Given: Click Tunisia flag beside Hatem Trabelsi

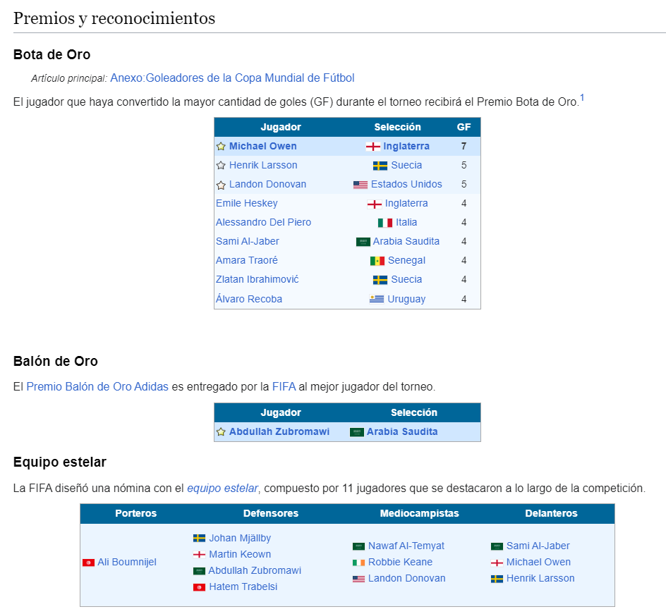Looking at the screenshot, I should point(199,587).
